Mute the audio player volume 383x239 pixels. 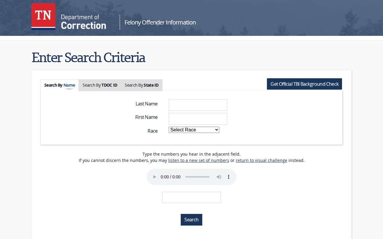click(x=219, y=177)
